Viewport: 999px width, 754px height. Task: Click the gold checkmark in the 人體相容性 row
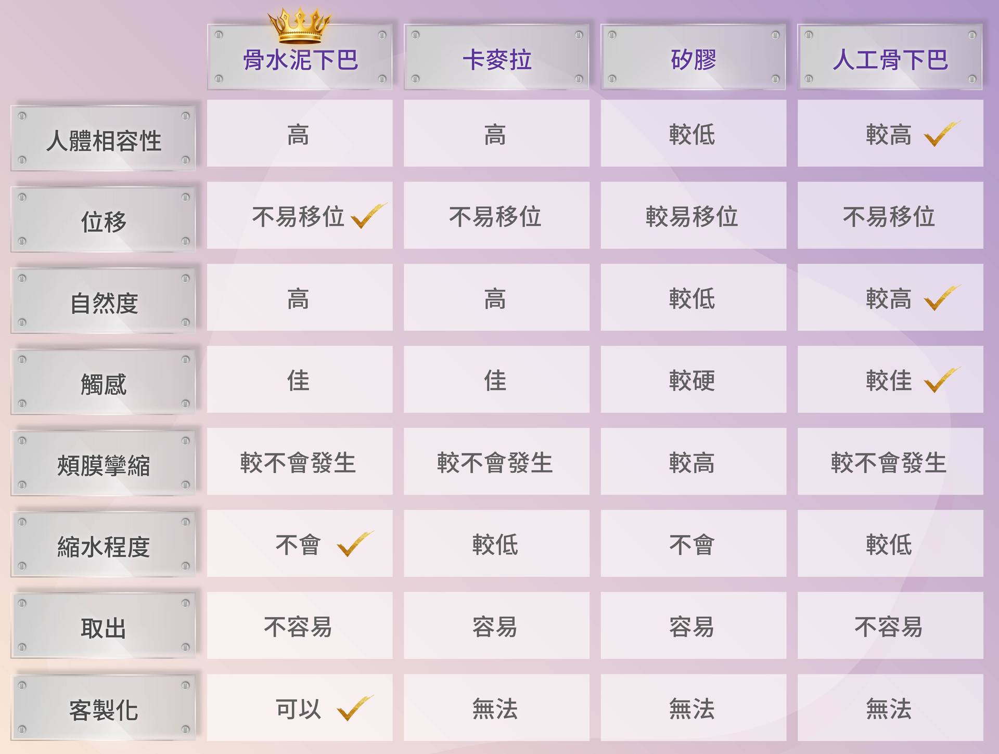pos(941,135)
